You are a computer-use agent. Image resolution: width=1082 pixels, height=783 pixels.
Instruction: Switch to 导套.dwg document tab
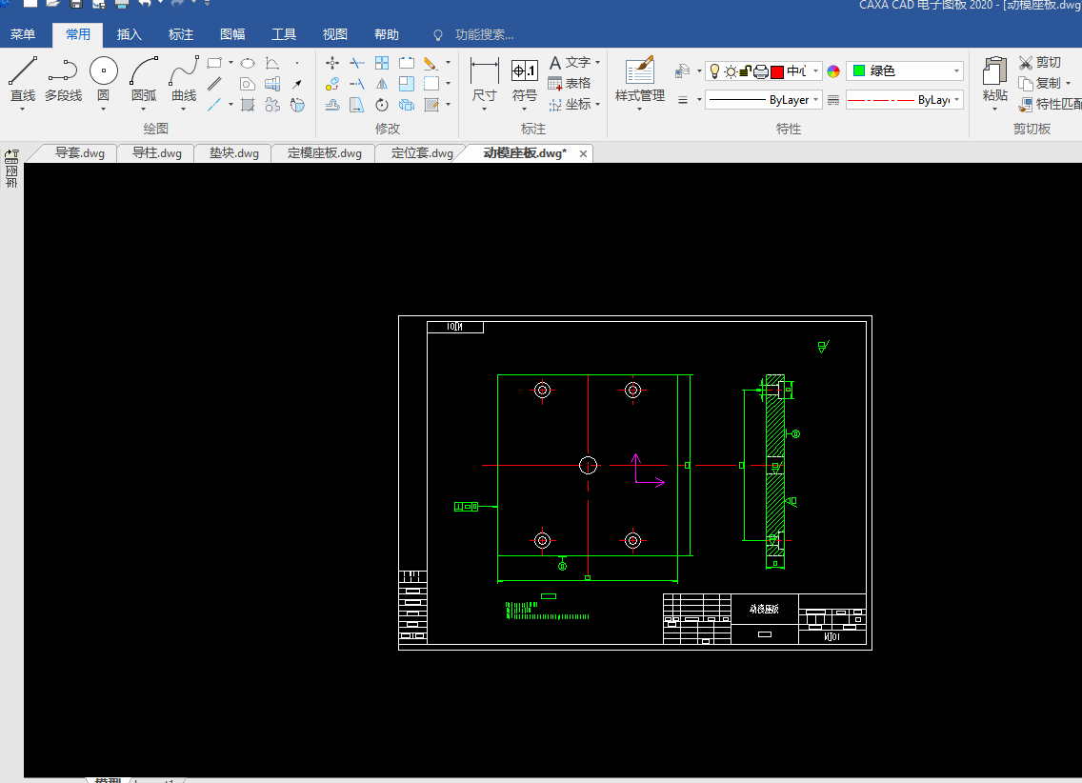tap(79, 153)
